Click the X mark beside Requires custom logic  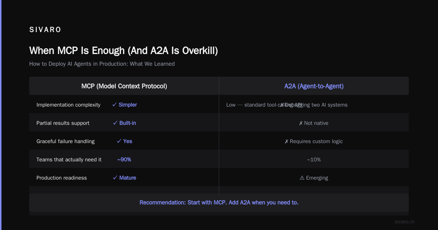tap(287, 142)
